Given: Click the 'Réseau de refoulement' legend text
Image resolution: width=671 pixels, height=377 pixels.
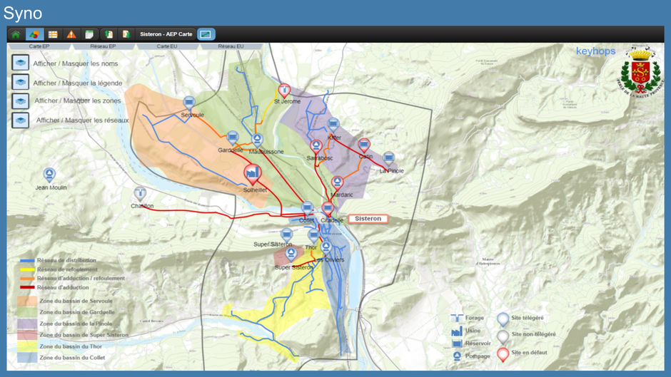Looking at the screenshot, I should click(x=67, y=269).
